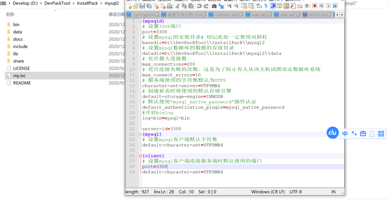Toggle the indent guide toolbar icon

coord(273,6)
